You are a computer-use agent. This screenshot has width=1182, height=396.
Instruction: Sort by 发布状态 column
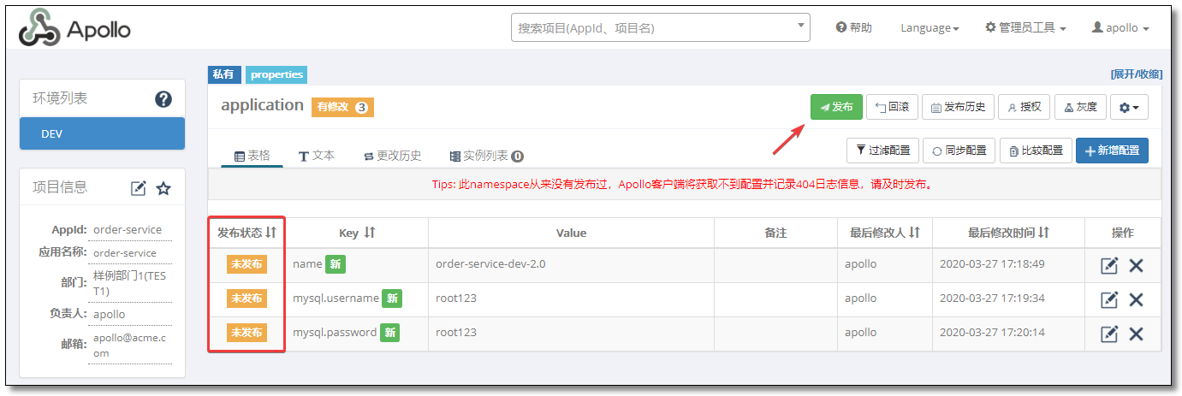tap(271, 233)
